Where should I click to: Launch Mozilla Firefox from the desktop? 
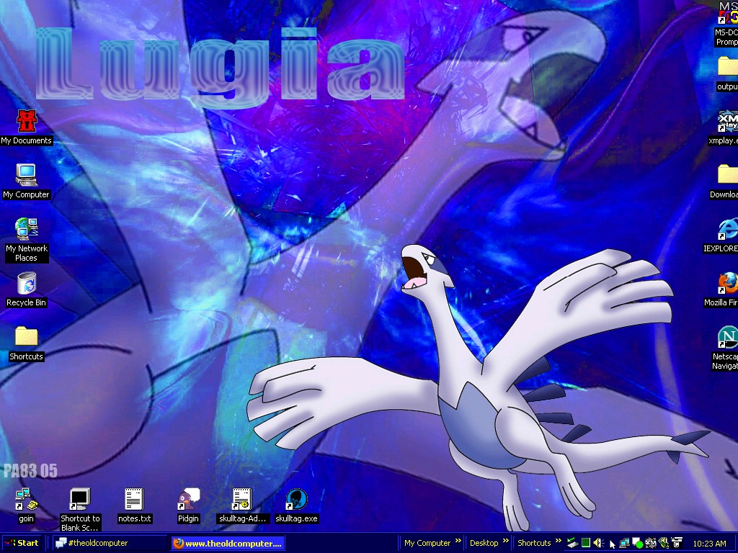(726, 282)
